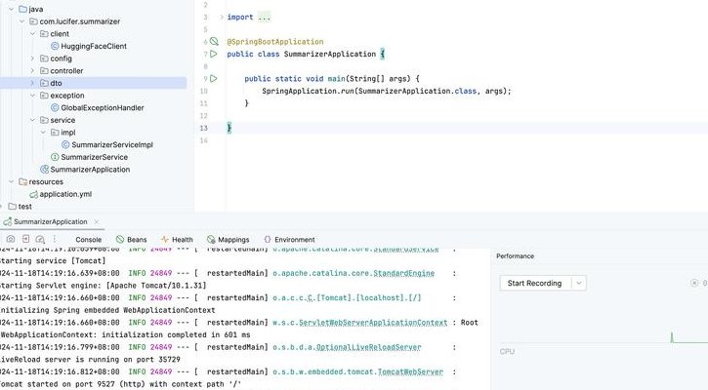Open the vertical three-dots more menu in run toolbar
This screenshot has height=390, width=708.
55,239
